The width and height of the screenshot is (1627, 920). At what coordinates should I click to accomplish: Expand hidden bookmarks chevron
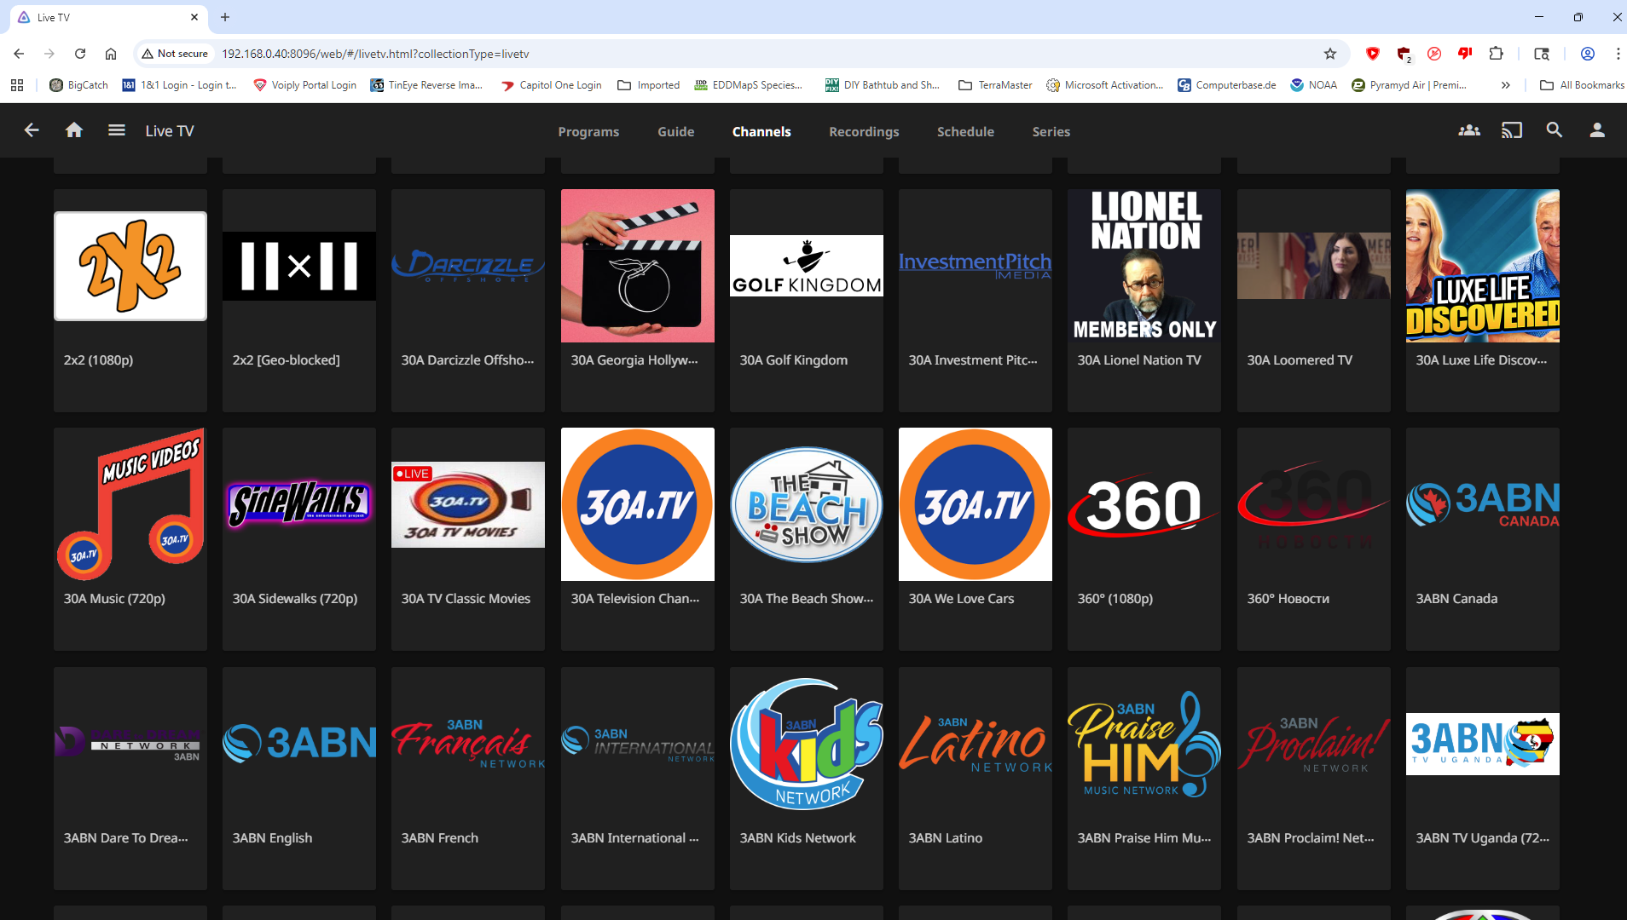1506,85
